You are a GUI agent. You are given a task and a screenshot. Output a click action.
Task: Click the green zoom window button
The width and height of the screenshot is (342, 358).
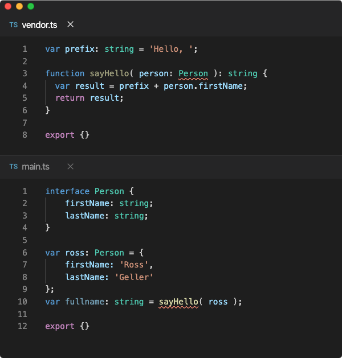(x=31, y=6)
